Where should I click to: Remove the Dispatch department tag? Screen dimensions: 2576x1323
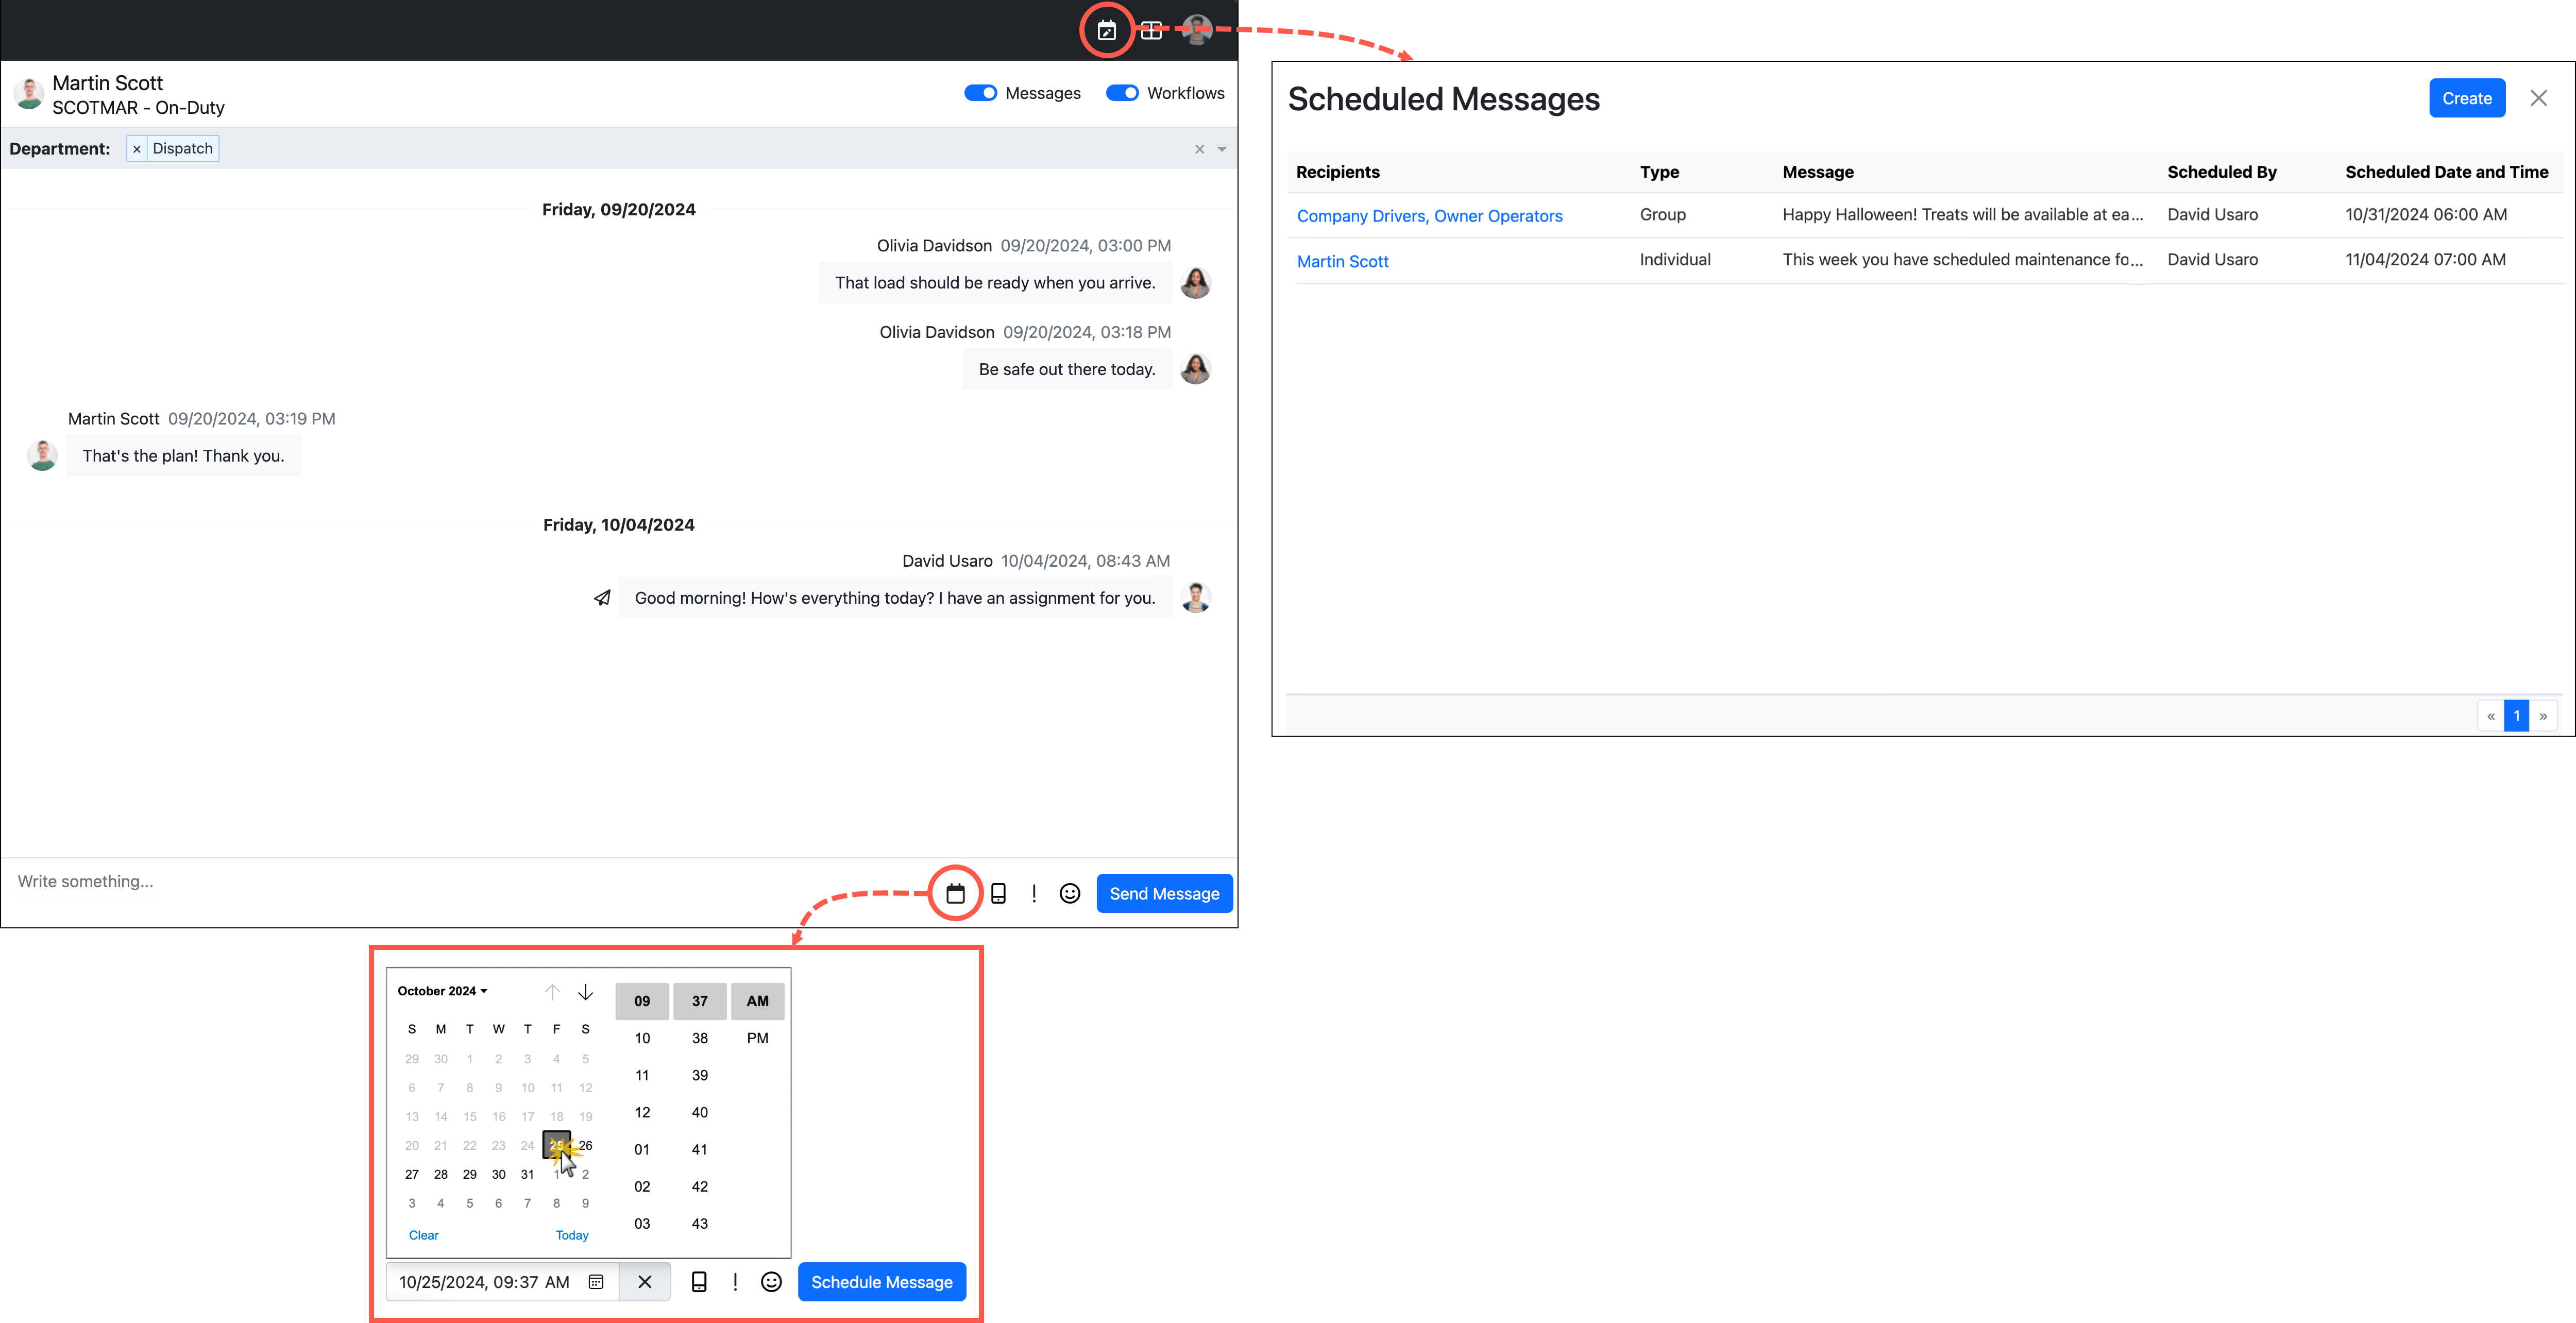click(x=137, y=149)
